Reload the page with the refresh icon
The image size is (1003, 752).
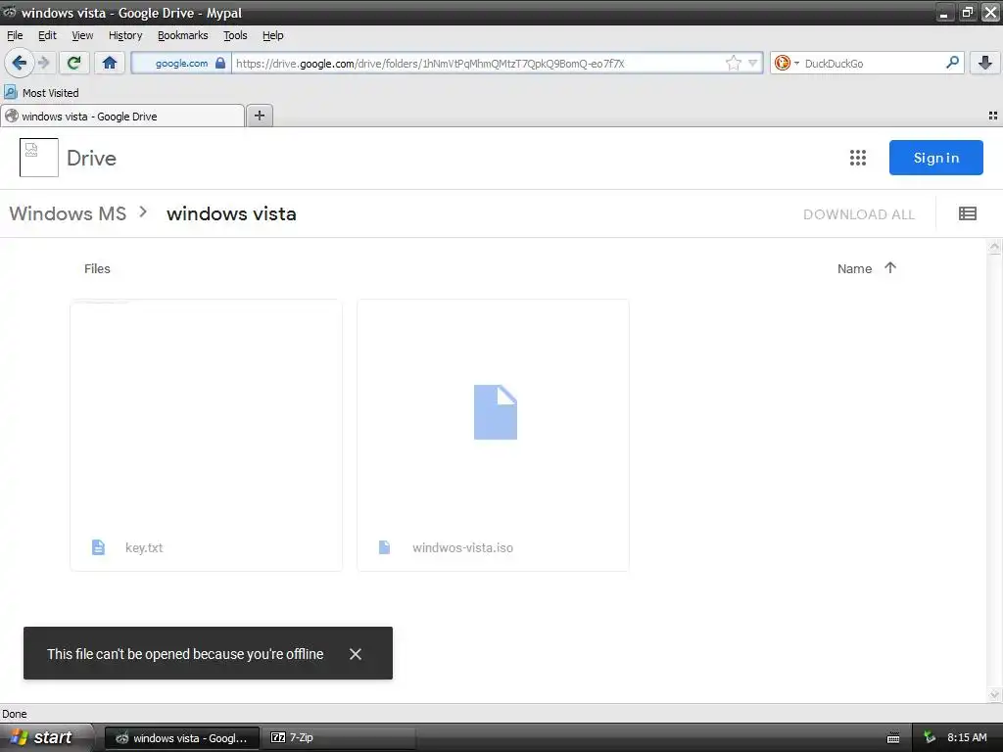point(73,63)
